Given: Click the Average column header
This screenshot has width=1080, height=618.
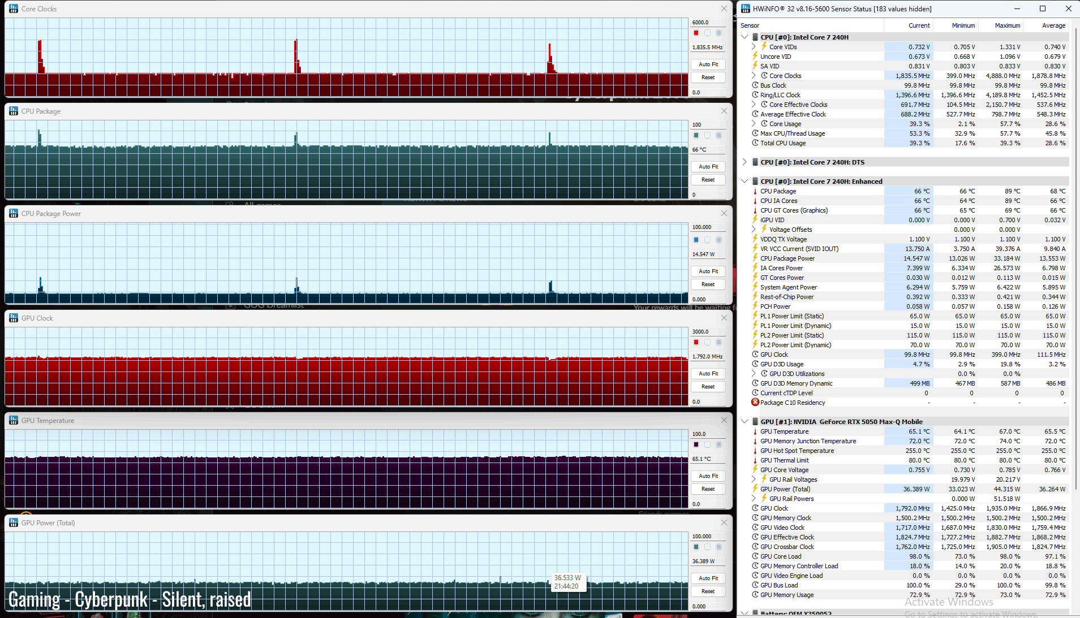Looking at the screenshot, I should point(1047,25).
